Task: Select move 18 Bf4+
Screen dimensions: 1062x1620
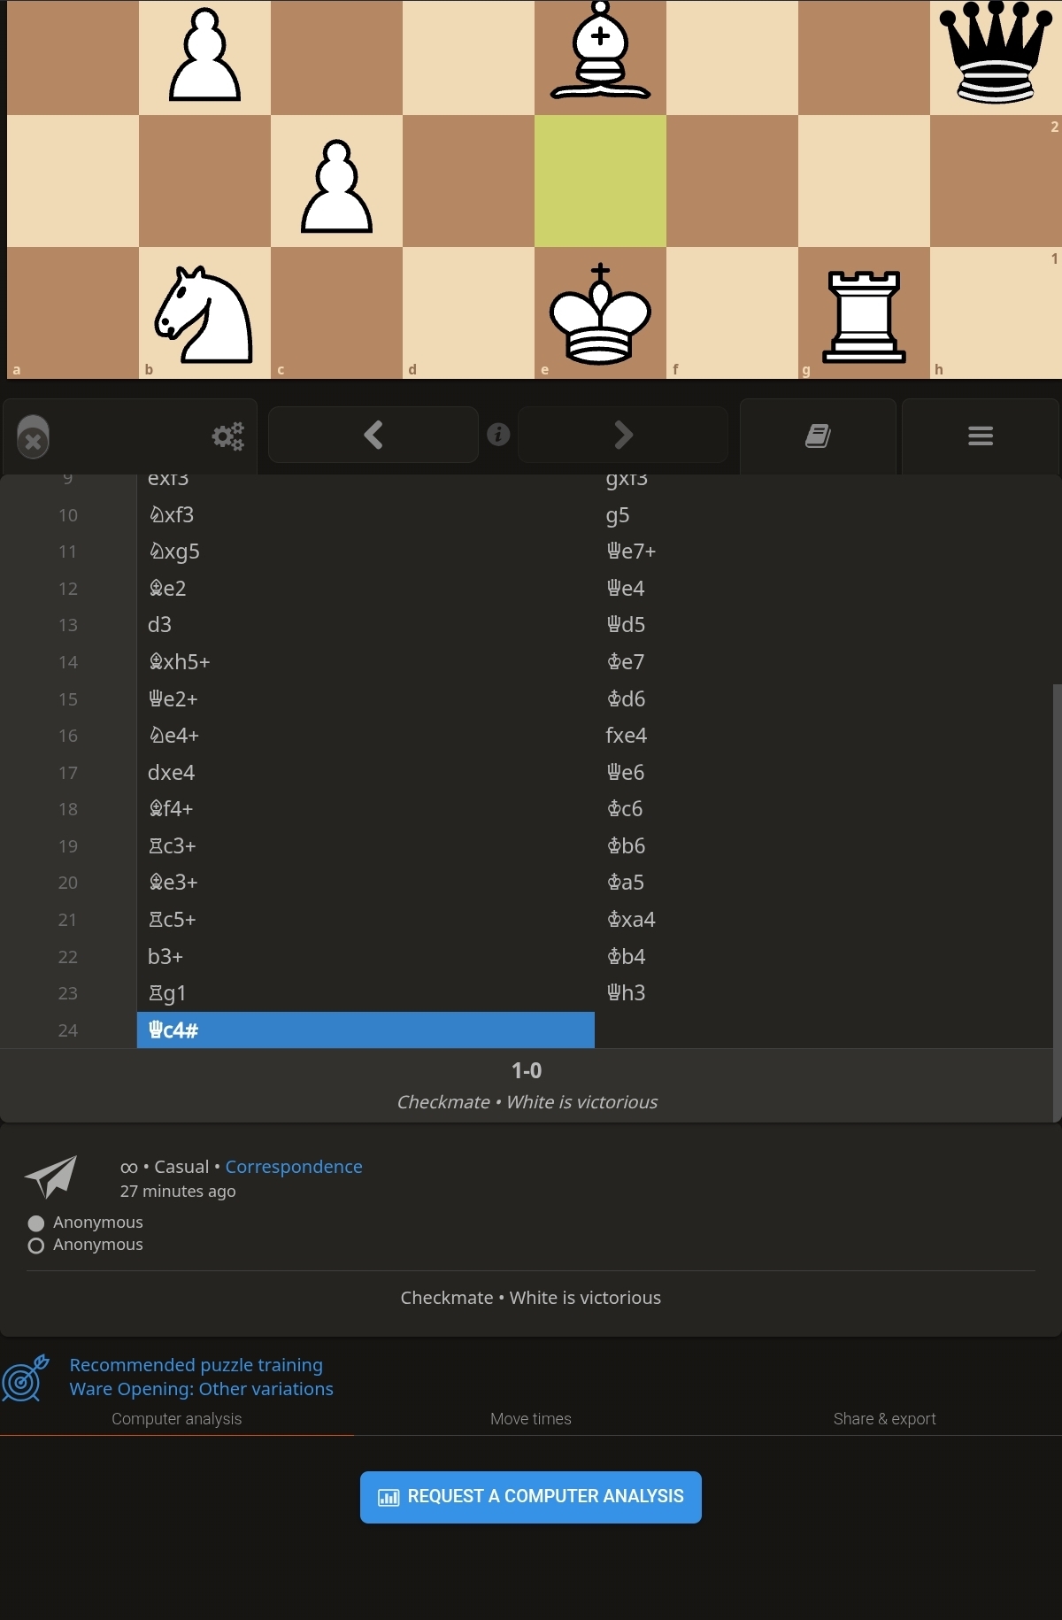Action: click(x=366, y=809)
